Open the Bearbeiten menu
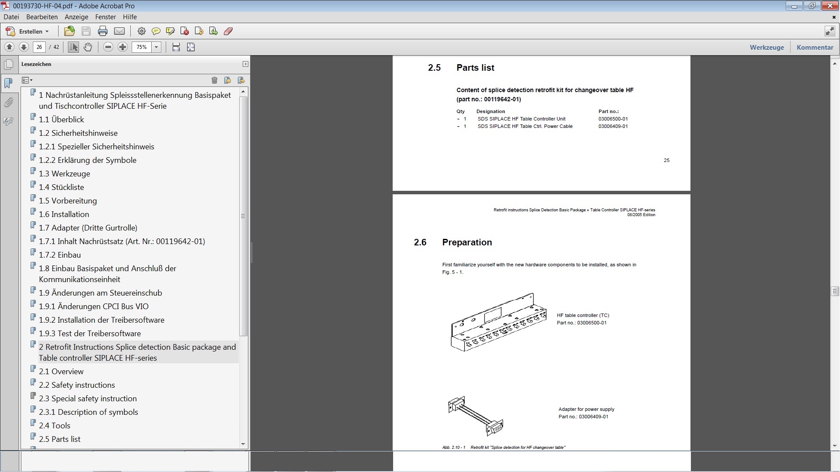The height and width of the screenshot is (472, 840). tap(42, 17)
